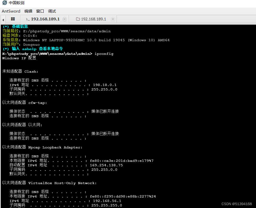
Task: Click the AntSword app logo icon
Action: pyautogui.click(x=5, y=3)
